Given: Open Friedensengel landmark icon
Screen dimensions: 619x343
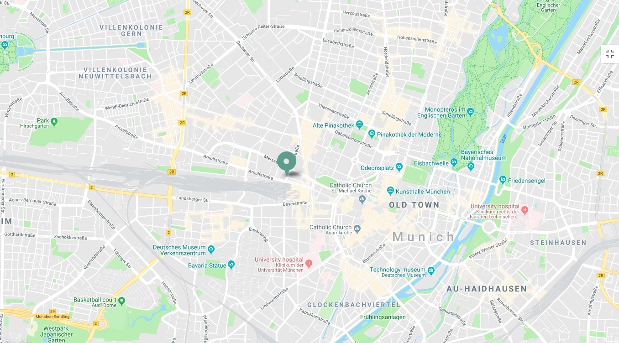Looking at the screenshot, I should tap(503, 180).
